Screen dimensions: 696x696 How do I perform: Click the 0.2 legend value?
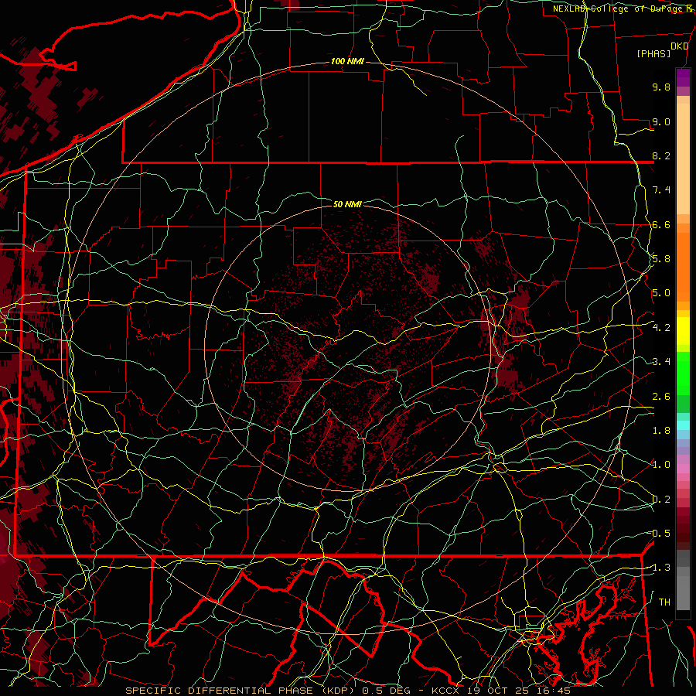click(x=661, y=500)
